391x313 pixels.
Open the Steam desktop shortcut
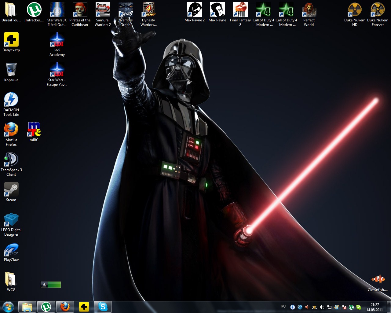click(11, 190)
